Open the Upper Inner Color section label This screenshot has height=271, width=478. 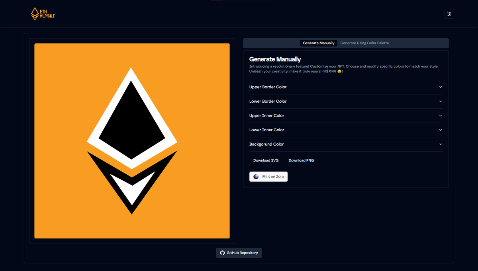tap(267, 116)
